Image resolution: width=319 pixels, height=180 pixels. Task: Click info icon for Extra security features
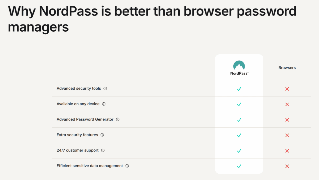click(102, 135)
